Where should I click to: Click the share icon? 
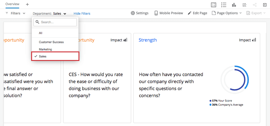point(255,5)
